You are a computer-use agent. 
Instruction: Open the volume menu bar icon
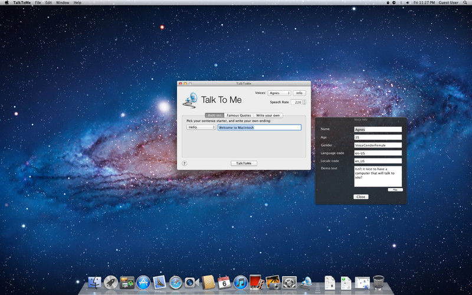click(x=408, y=2)
